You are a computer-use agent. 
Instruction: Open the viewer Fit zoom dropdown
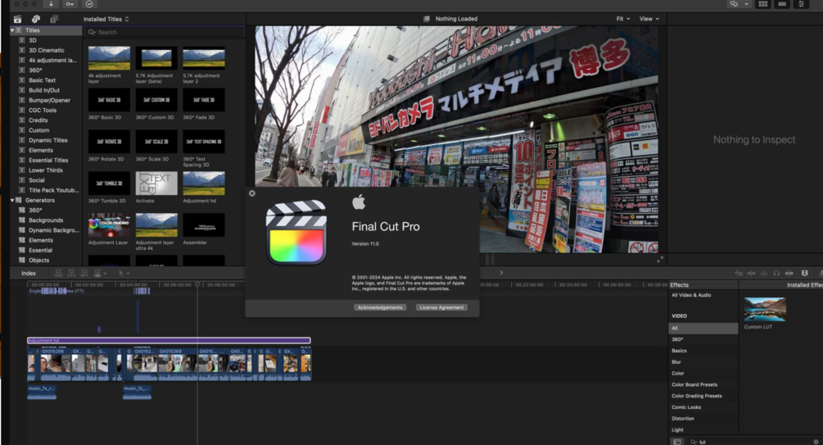[x=623, y=19]
